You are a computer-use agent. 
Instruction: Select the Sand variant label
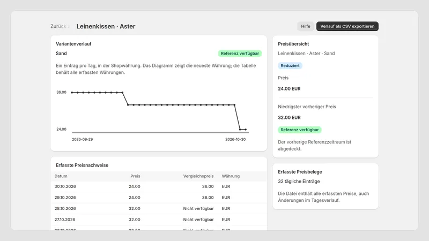click(x=61, y=53)
